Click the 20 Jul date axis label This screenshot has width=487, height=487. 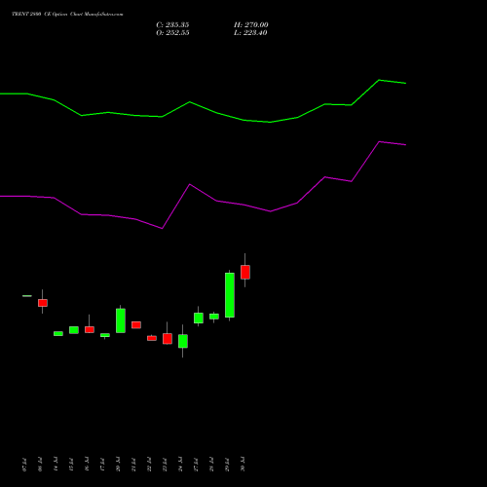tap(118, 464)
